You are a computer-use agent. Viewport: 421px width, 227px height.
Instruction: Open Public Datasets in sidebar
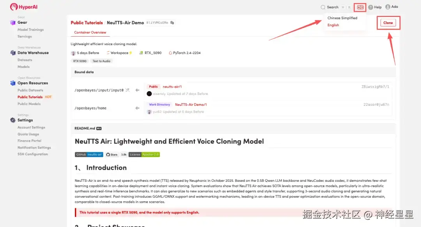coord(30,90)
